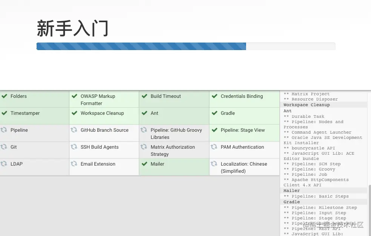
Task: Click the ** Pipeline: Job log line
Action: point(305,174)
